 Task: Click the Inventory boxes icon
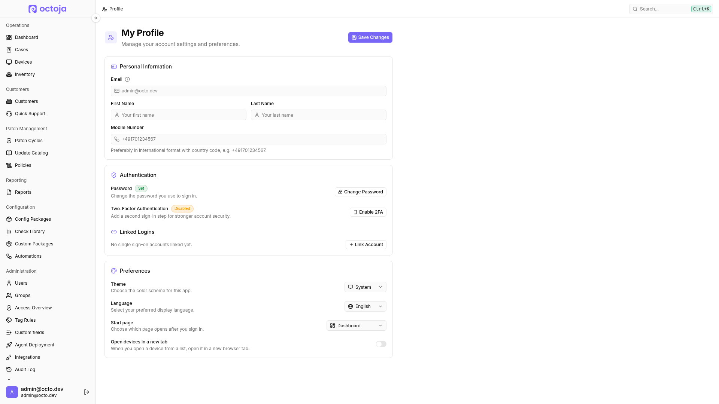(x=9, y=74)
